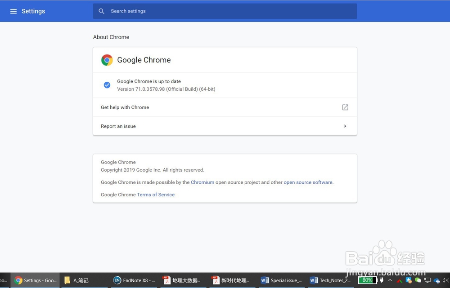Viewport: 450px width, 288px height.
Task: Switch to Special issue Word document
Action: tap(282, 280)
